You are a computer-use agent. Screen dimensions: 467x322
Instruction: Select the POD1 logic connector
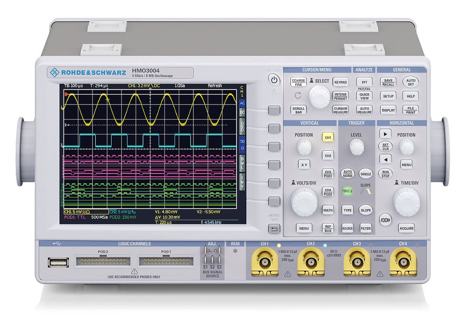pyautogui.click(x=166, y=261)
